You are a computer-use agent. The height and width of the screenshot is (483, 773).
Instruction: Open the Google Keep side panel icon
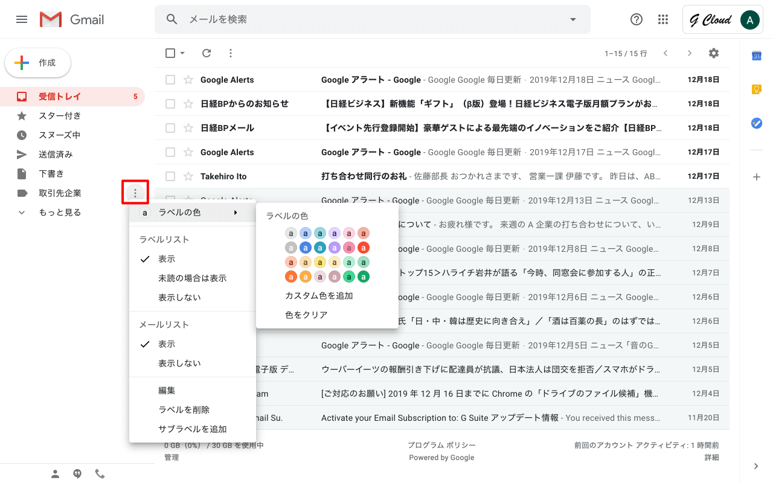(x=756, y=89)
